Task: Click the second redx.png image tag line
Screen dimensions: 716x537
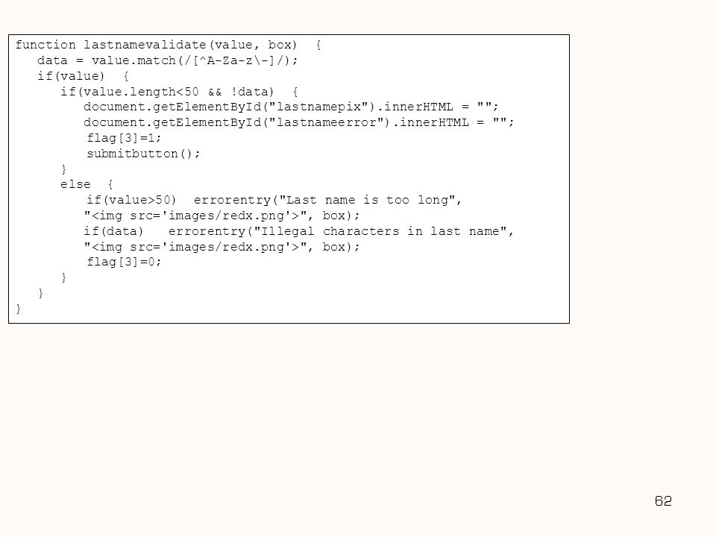Action: coord(222,247)
